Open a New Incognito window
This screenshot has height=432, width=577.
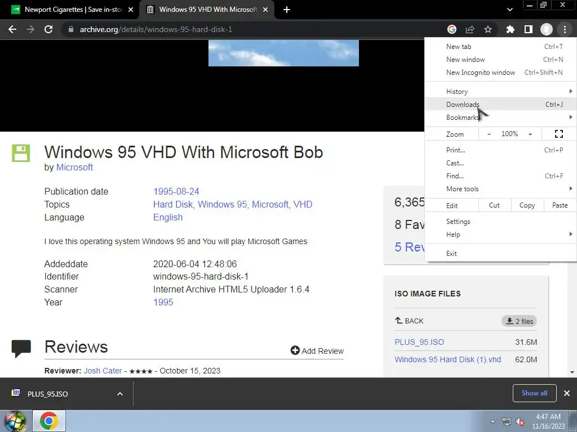coord(500,73)
